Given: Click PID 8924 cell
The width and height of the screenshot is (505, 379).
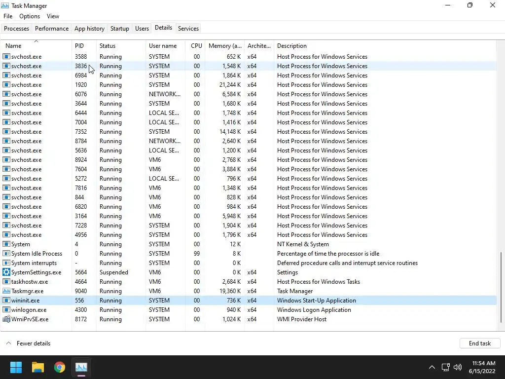Looking at the screenshot, I should pyautogui.click(x=81, y=160).
